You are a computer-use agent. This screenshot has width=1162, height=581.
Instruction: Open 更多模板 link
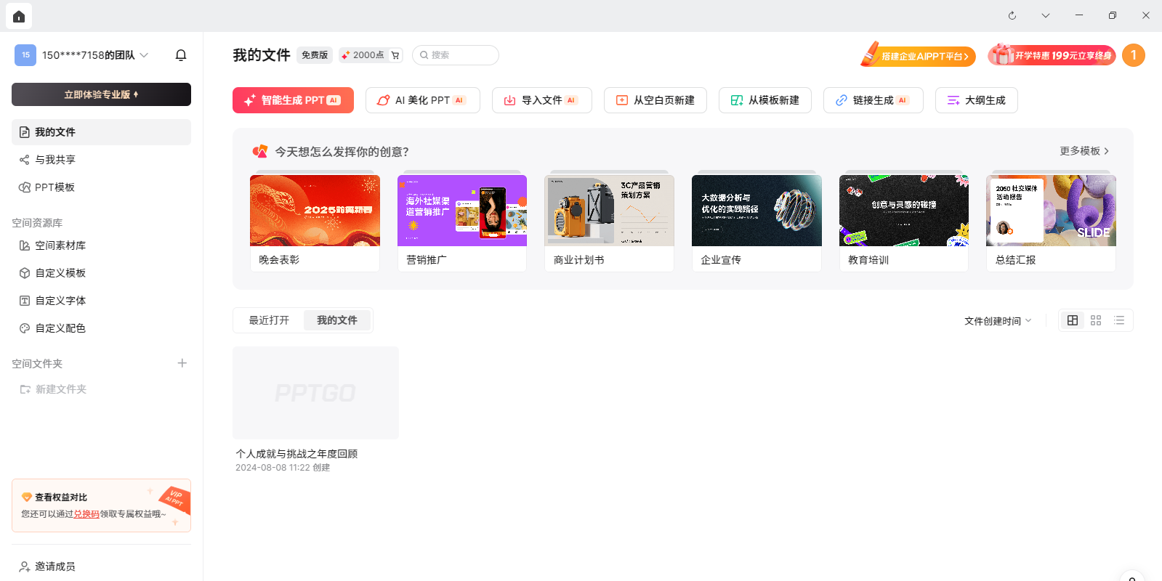(1084, 151)
